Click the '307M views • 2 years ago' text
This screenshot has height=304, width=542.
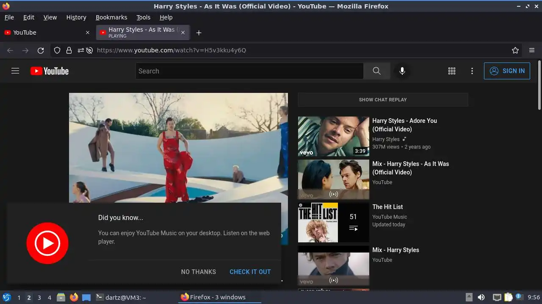click(x=401, y=147)
